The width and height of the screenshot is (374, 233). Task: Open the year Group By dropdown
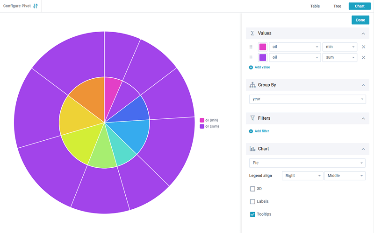tap(308, 99)
